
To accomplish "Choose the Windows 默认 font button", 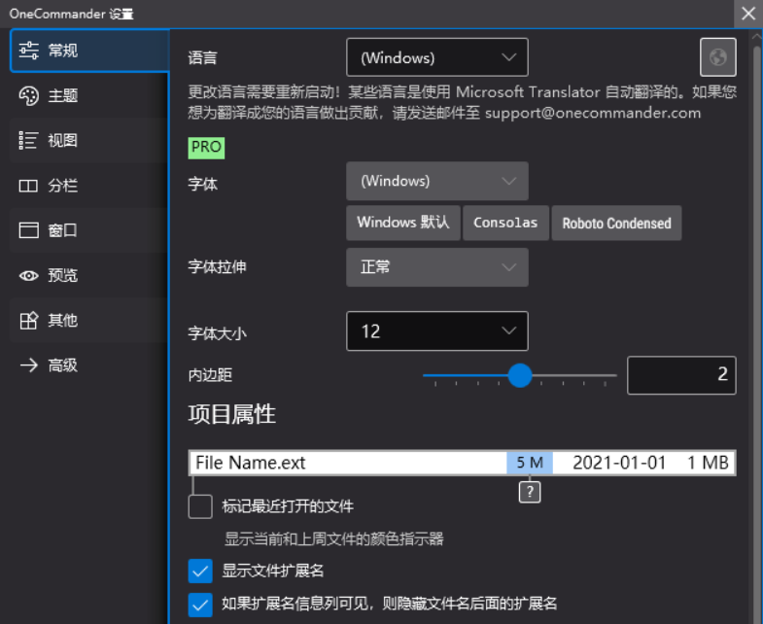I will (x=403, y=223).
